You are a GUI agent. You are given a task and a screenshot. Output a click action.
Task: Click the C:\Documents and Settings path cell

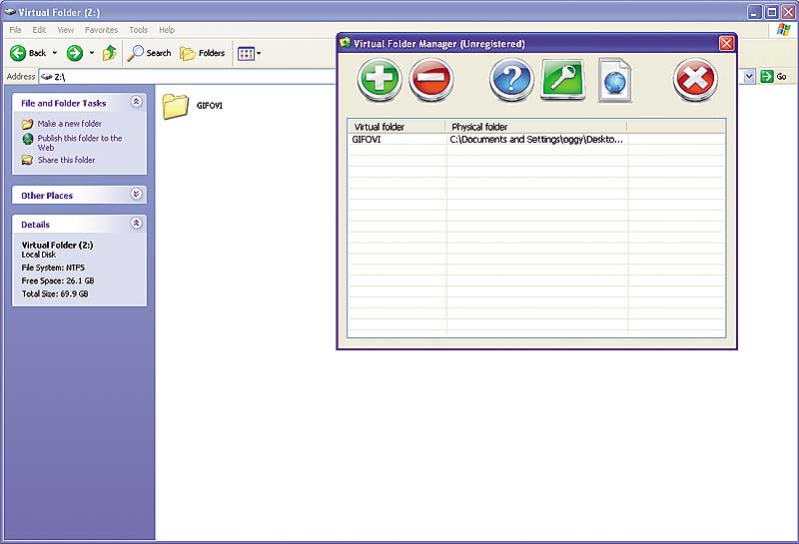pos(536,139)
